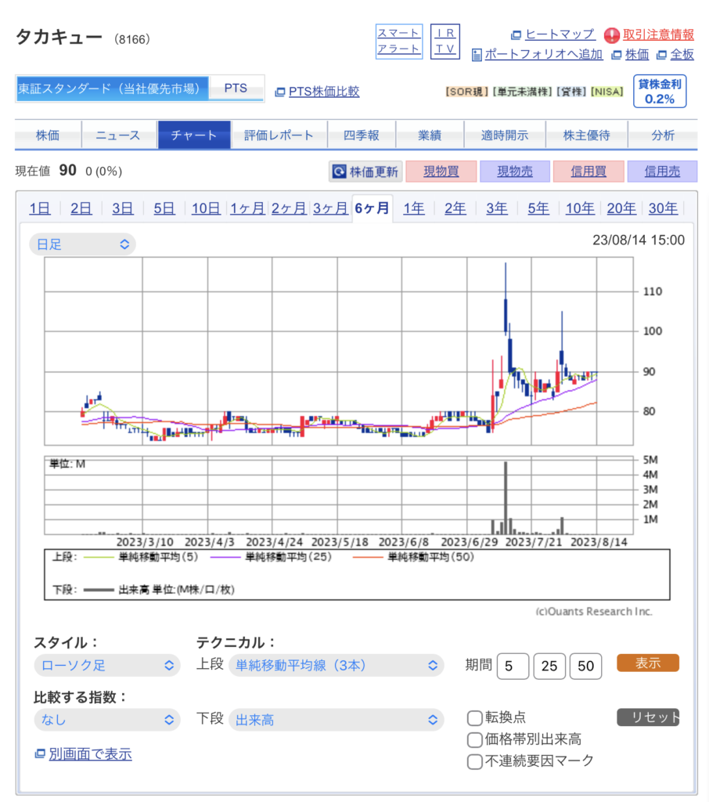Click the heatmap window icon
The width and height of the screenshot is (709, 802).
coord(516,35)
